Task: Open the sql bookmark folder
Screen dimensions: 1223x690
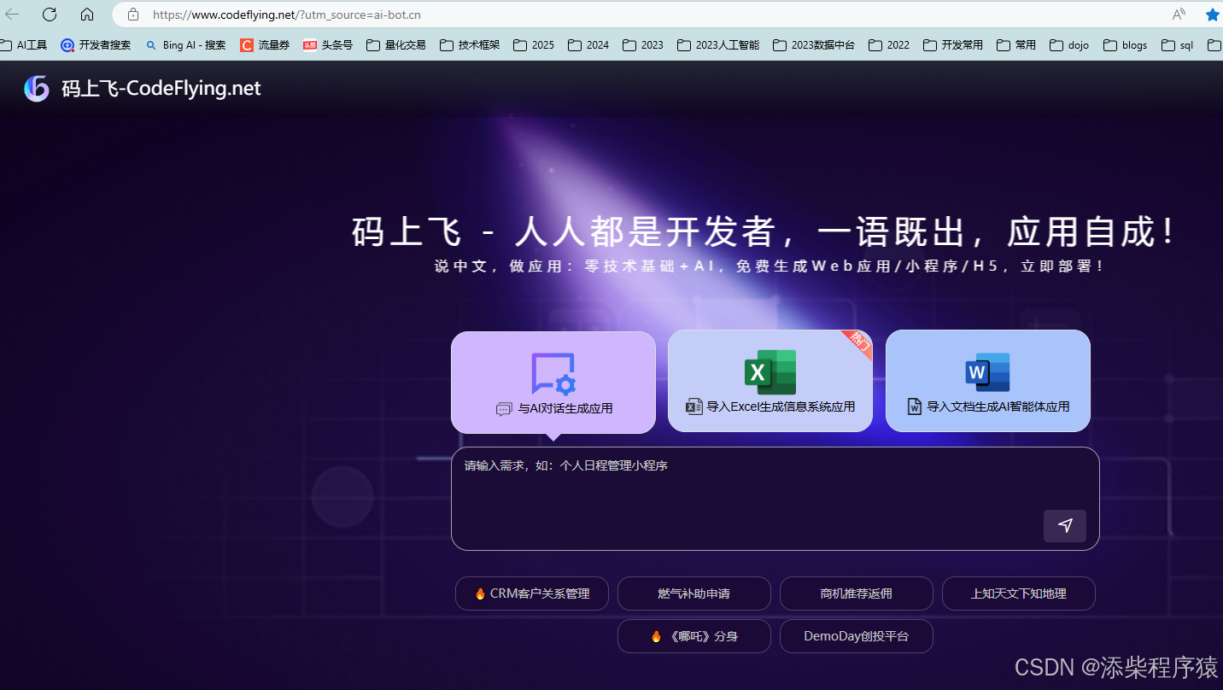Action: [1178, 45]
